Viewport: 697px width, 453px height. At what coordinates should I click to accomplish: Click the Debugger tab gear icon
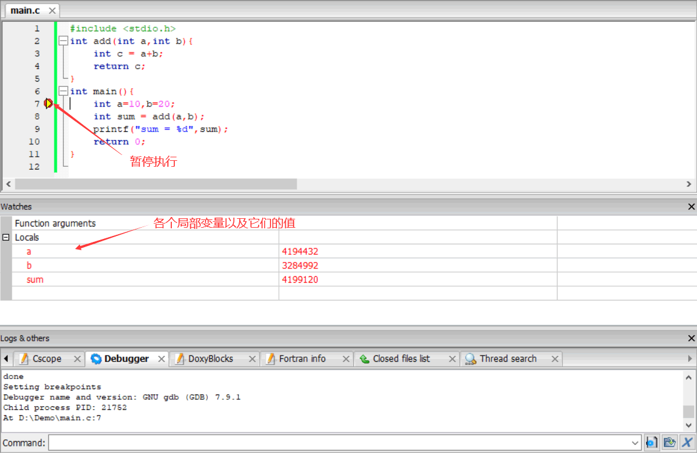point(96,358)
